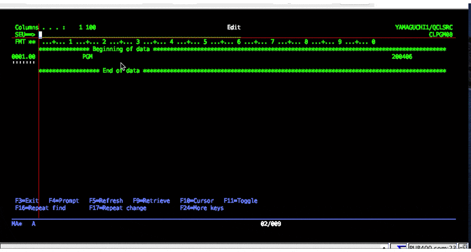Viewport: 471px width, 252px height.
Task: Click the date value 200406
Action: (x=402, y=57)
